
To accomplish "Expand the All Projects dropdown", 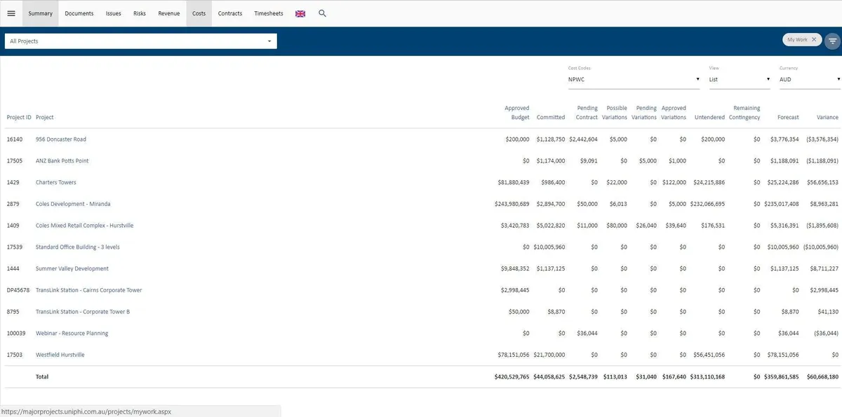I will point(140,41).
